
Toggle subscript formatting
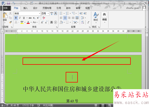[x=34, y=18]
